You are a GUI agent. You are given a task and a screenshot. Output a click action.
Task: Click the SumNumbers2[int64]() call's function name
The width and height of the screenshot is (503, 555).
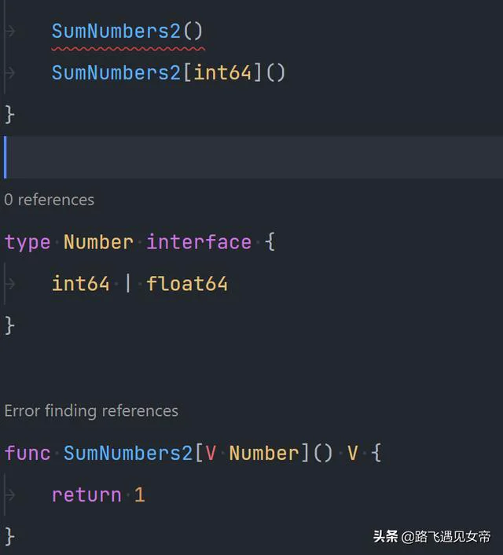point(116,73)
